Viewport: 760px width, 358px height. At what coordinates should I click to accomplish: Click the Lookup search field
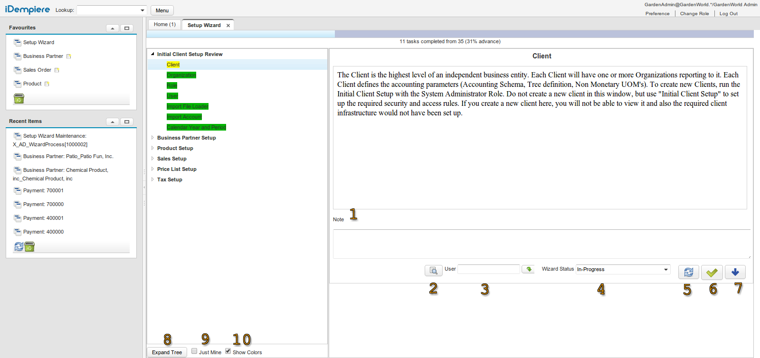click(108, 10)
